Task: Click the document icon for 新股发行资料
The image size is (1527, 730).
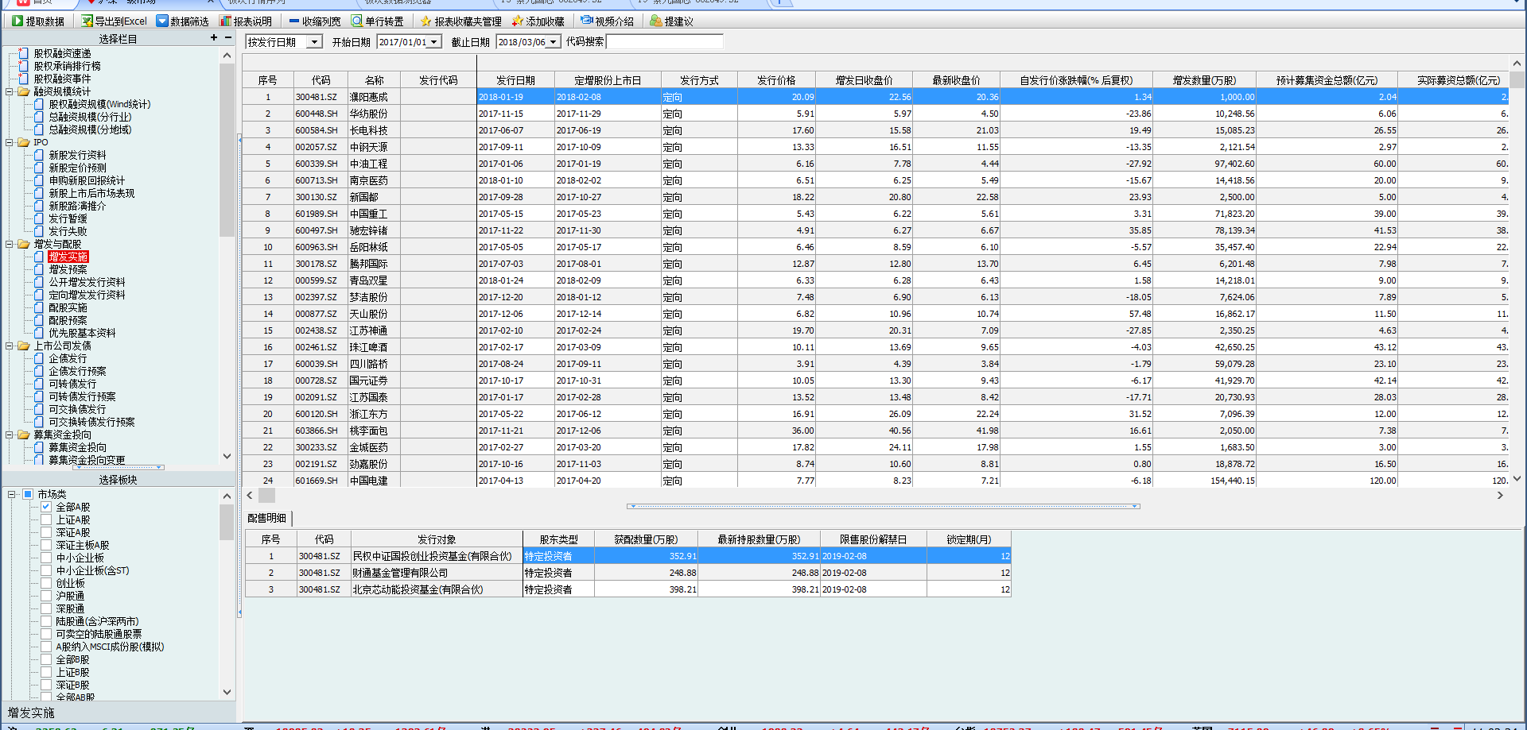Action: 39,155
